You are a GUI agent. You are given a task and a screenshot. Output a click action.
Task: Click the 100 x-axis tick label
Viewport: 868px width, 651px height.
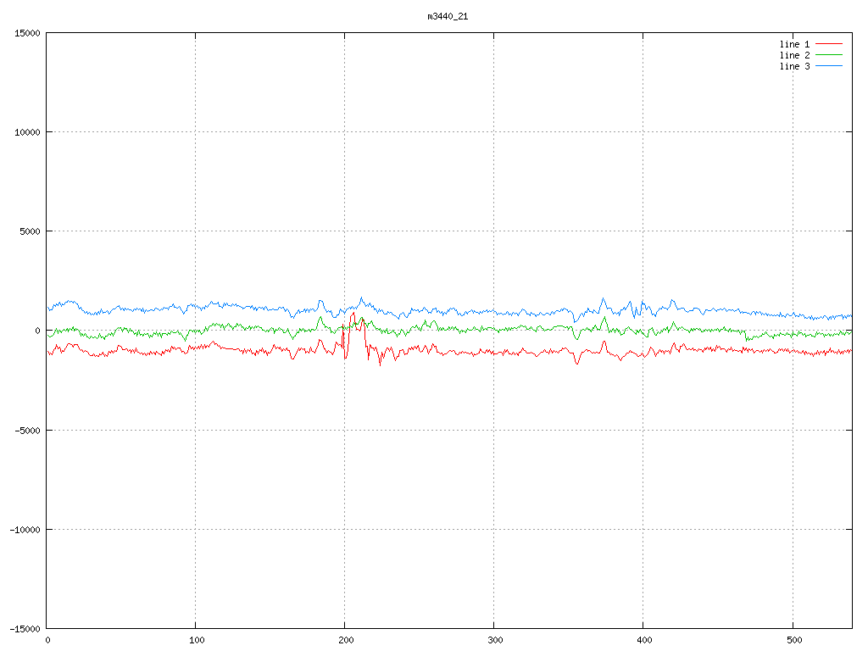point(196,641)
